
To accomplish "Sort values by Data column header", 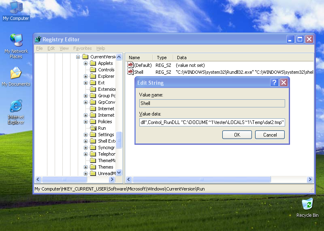I will (243, 58).
